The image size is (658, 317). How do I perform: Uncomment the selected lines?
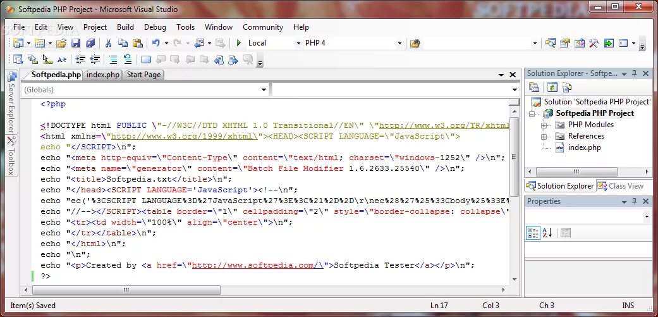pyautogui.click(x=128, y=59)
